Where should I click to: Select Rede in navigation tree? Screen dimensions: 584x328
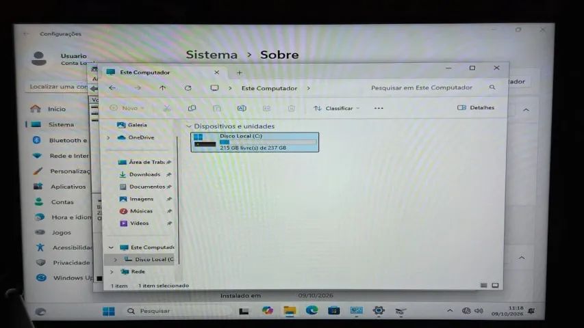[x=133, y=271]
